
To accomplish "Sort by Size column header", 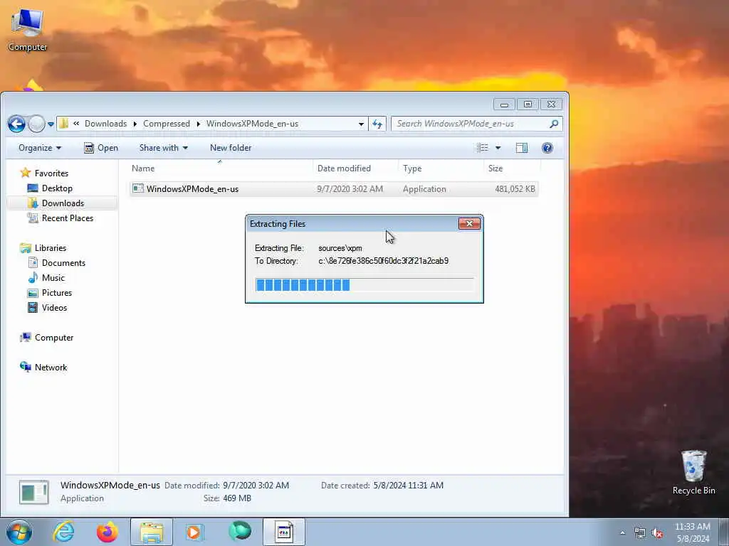I will coord(511,168).
